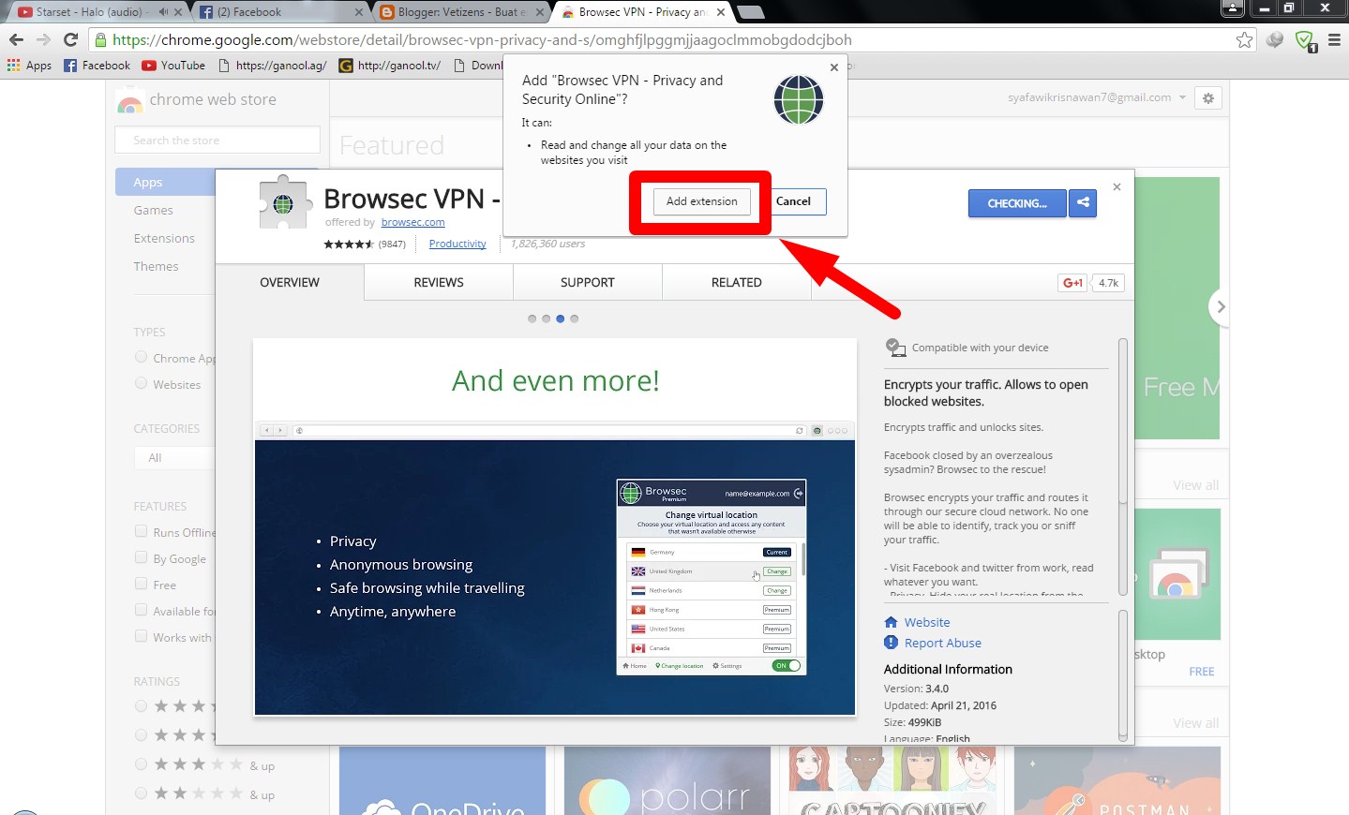This screenshot has width=1349, height=815.
Task: Select the three stars & up rating
Action: 141,764
